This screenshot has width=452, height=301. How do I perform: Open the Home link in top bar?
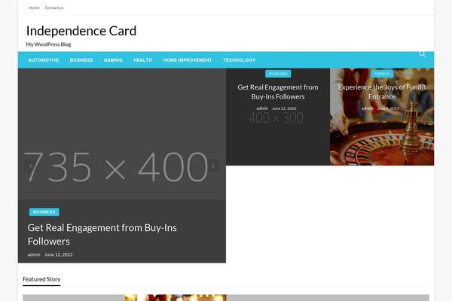pyautogui.click(x=34, y=8)
